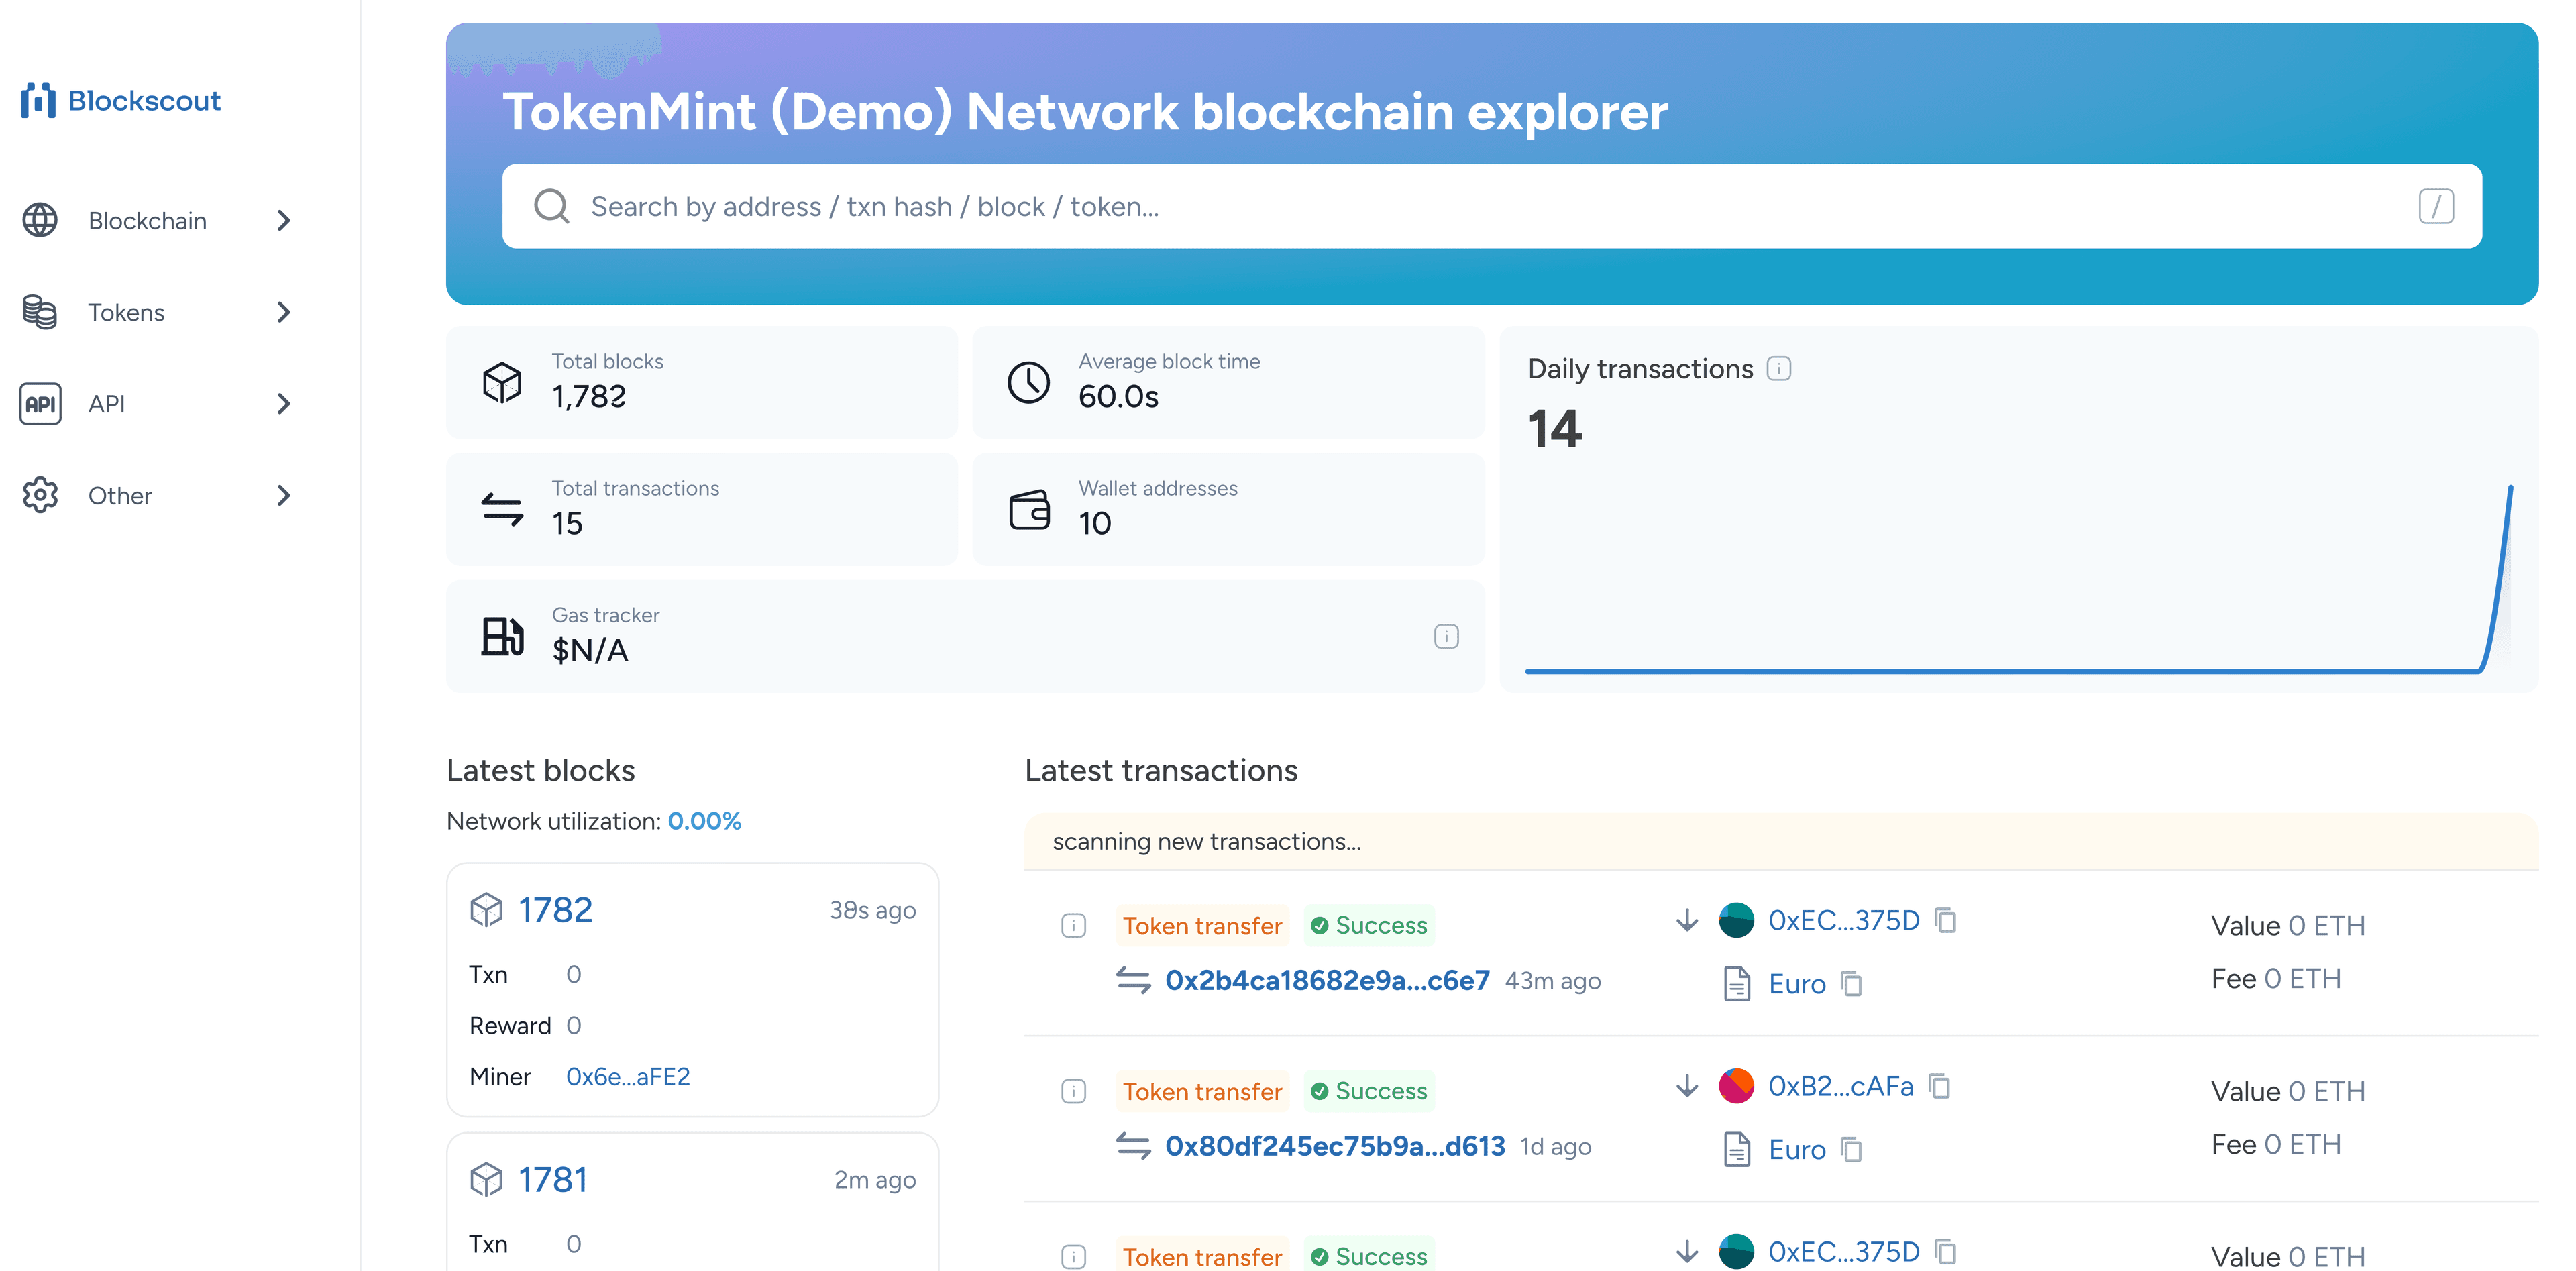Screen dimensions: 2576x1271
Task: Open address 0xEC...375D in first transaction
Action: 1844,920
